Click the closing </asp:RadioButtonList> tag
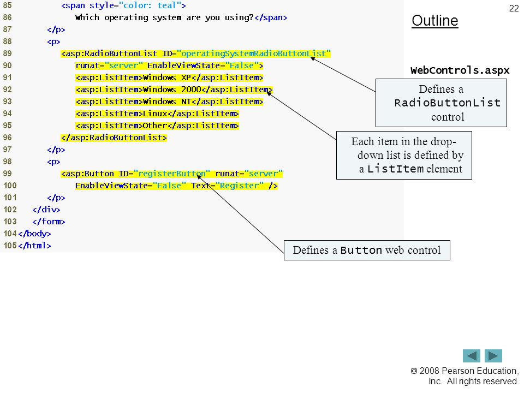524x393 pixels. (114, 138)
